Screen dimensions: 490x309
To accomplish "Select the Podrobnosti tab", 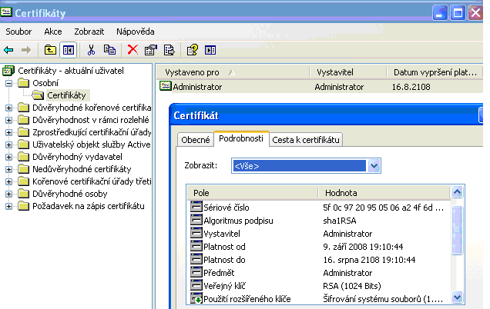I will (x=241, y=138).
